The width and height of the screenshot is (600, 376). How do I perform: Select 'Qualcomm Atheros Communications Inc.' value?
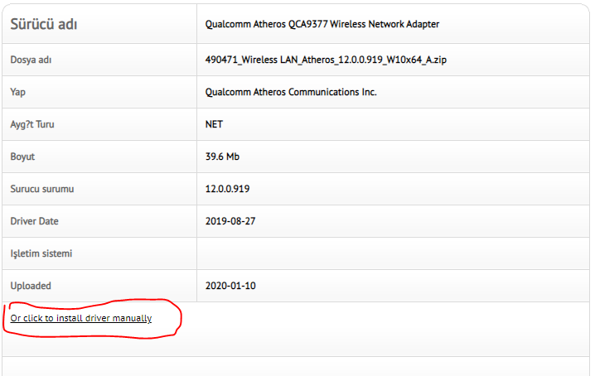pyautogui.click(x=291, y=92)
